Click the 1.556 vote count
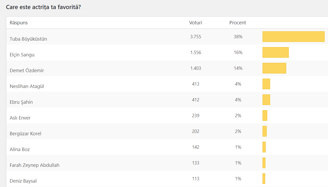This screenshot has width=328, height=187. (x=196, y=53)
